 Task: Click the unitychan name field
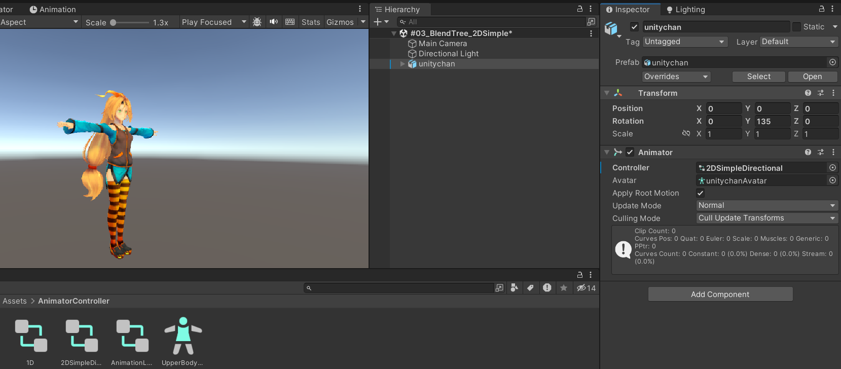716,27
